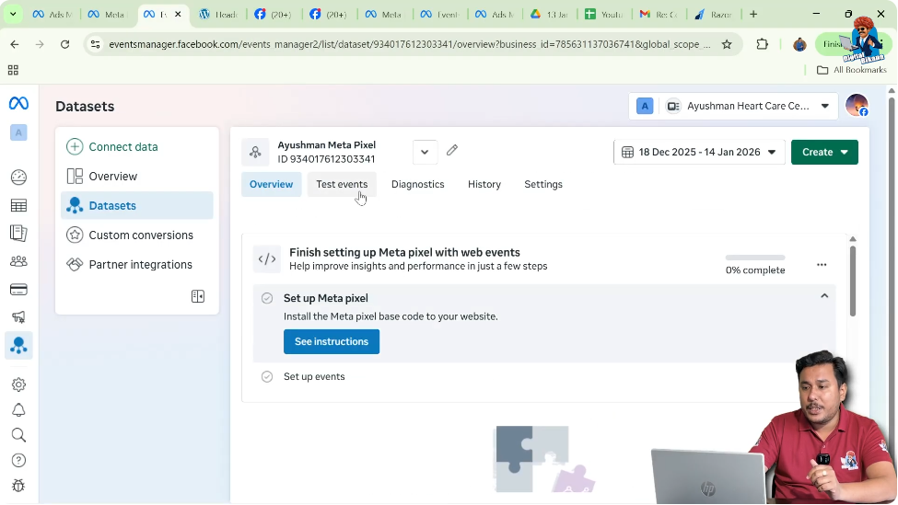898x505 pixels.
Task: Switch to the Overview tab
Action: point(271,184)
